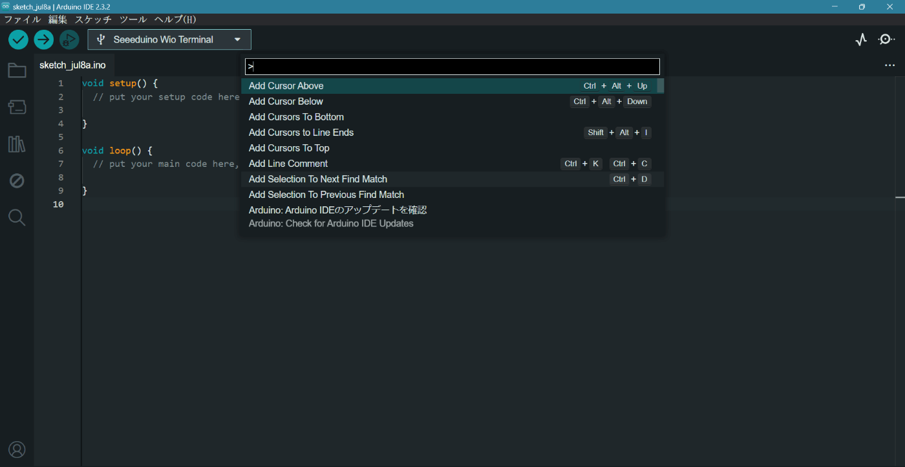
Task: Open the Boards Manager sidebar icon
Action: point(17,107)
